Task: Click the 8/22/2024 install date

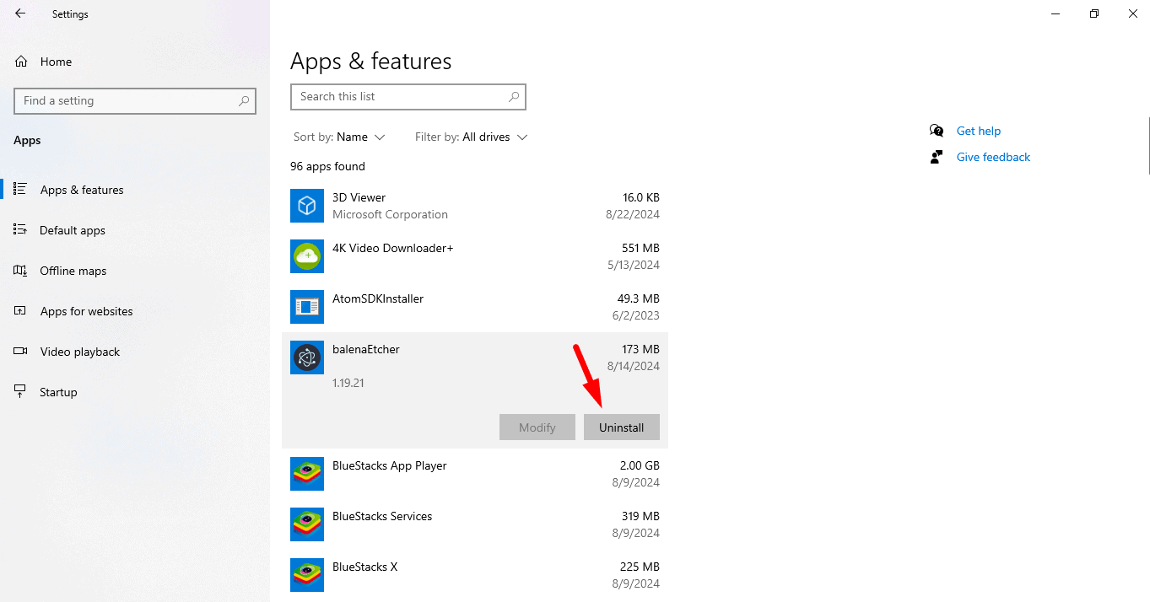Action: point(633,214)
